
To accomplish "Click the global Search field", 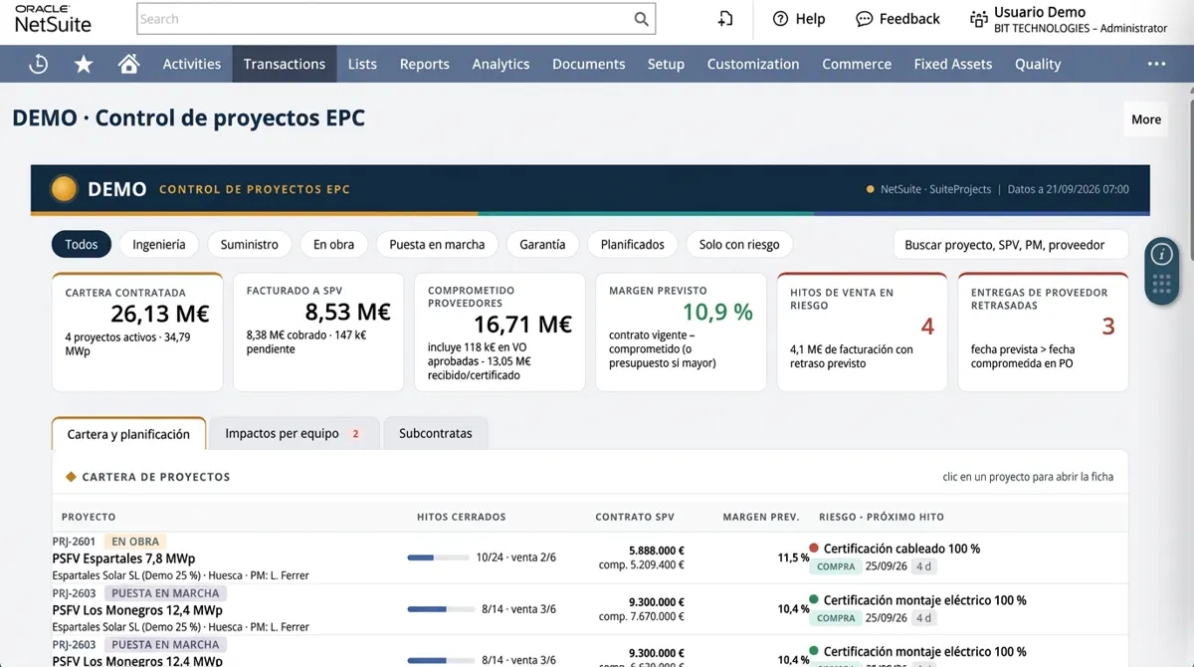I will click(396, 19).
